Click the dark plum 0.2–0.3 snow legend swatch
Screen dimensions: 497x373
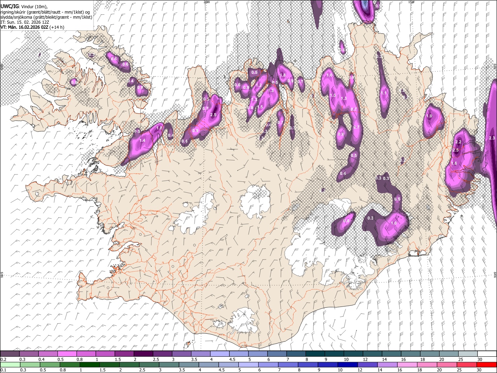(x=10, y=354)
